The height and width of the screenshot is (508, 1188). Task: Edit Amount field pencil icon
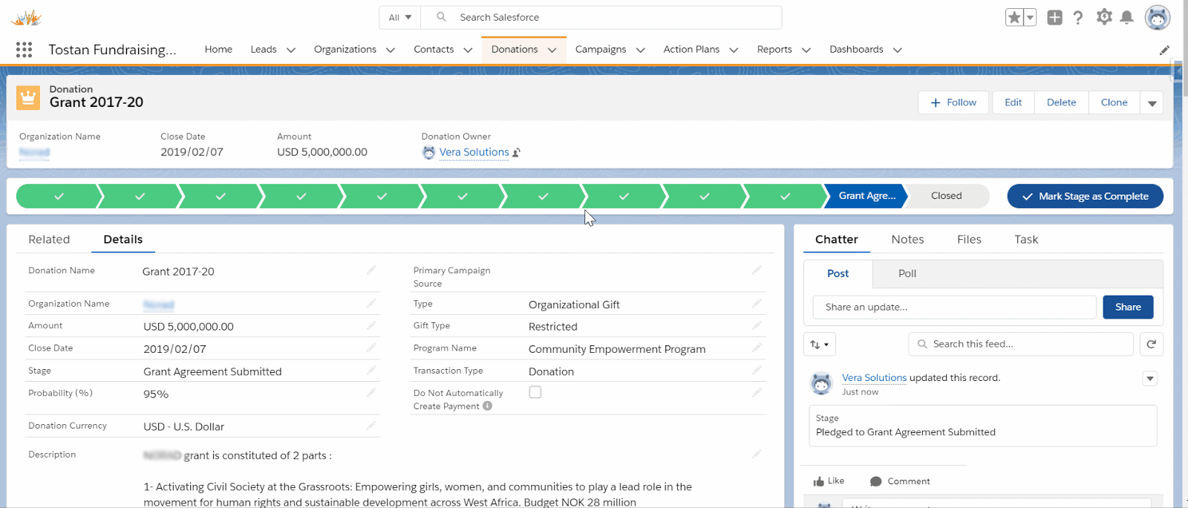(371, 325)
